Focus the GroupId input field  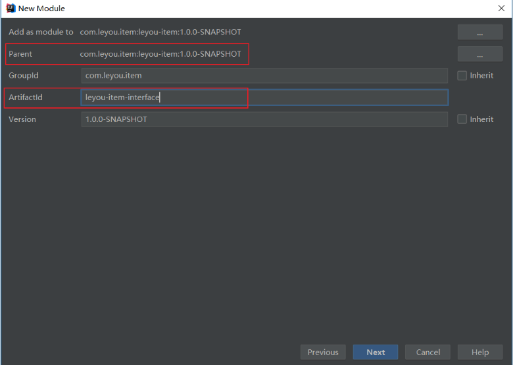[x=264, y=76]
